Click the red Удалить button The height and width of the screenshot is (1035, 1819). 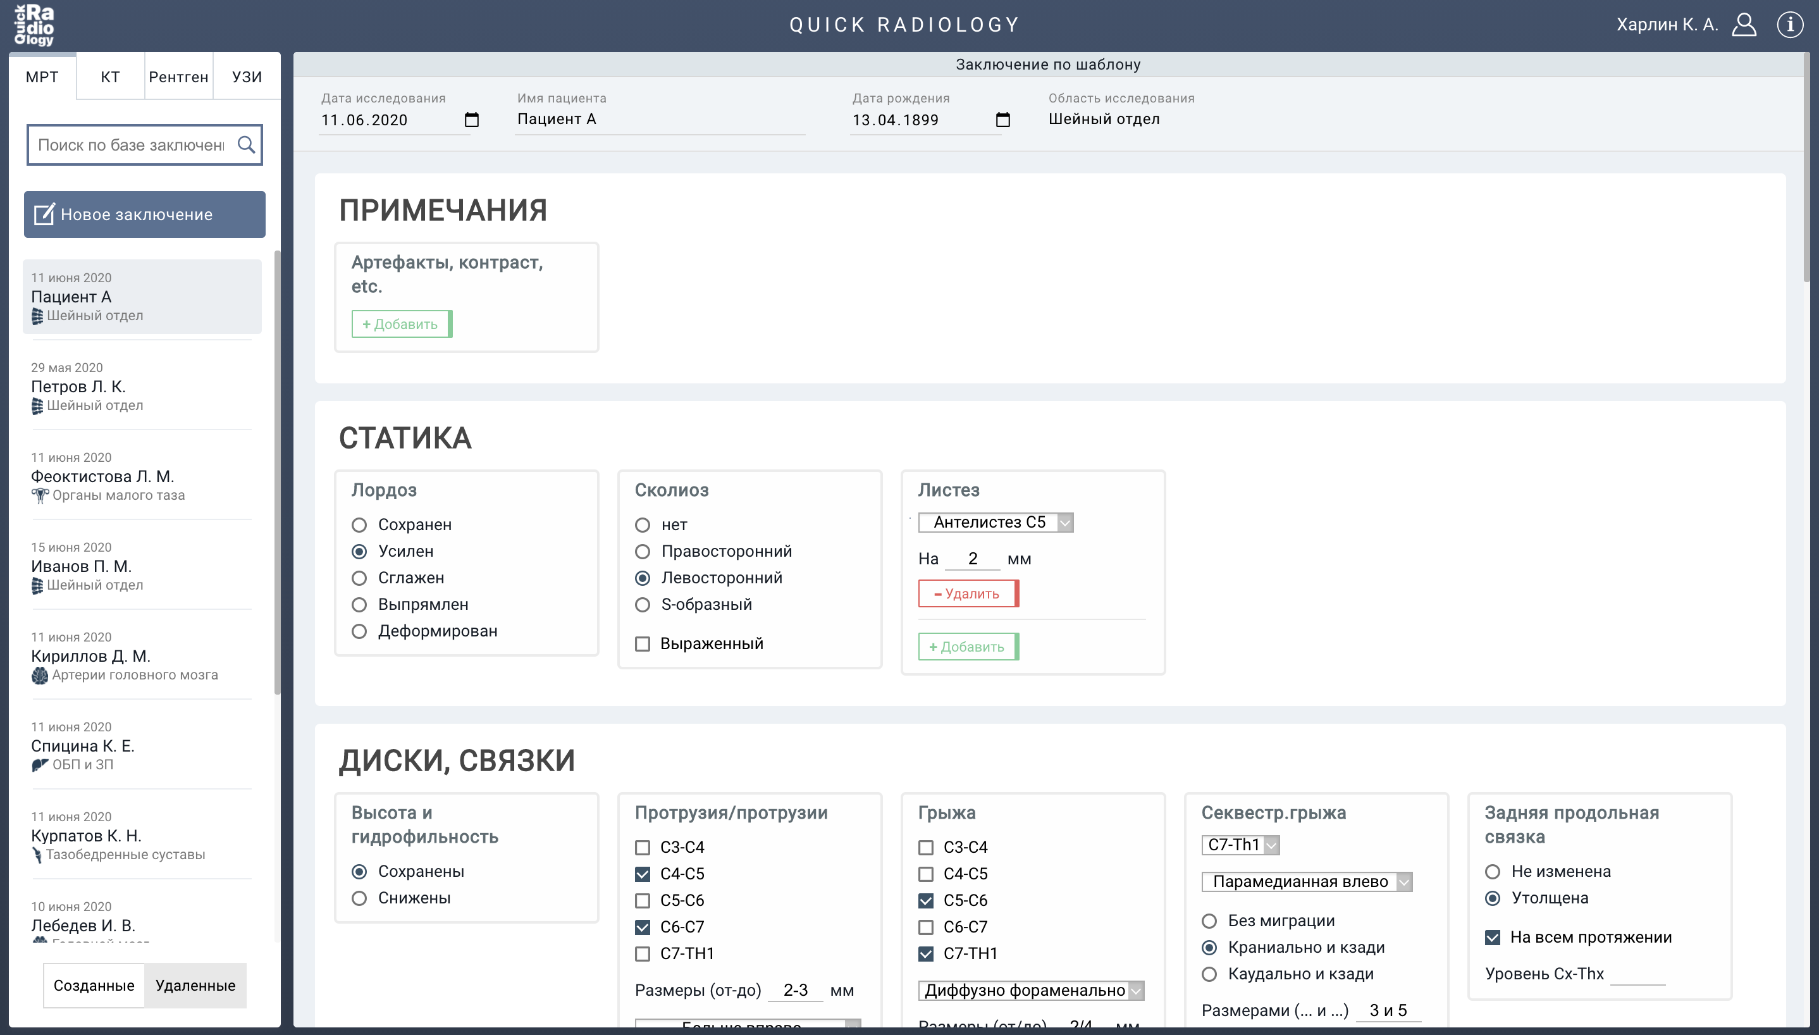968,593
